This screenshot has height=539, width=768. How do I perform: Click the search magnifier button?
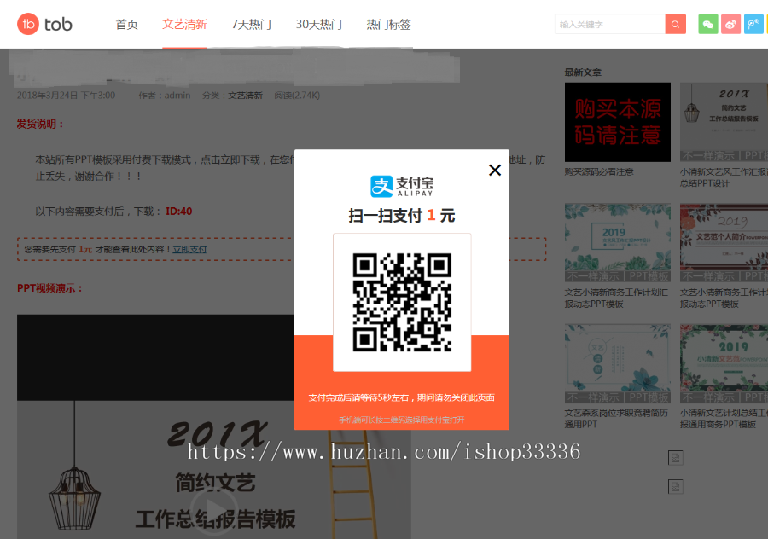pos(675,24)
